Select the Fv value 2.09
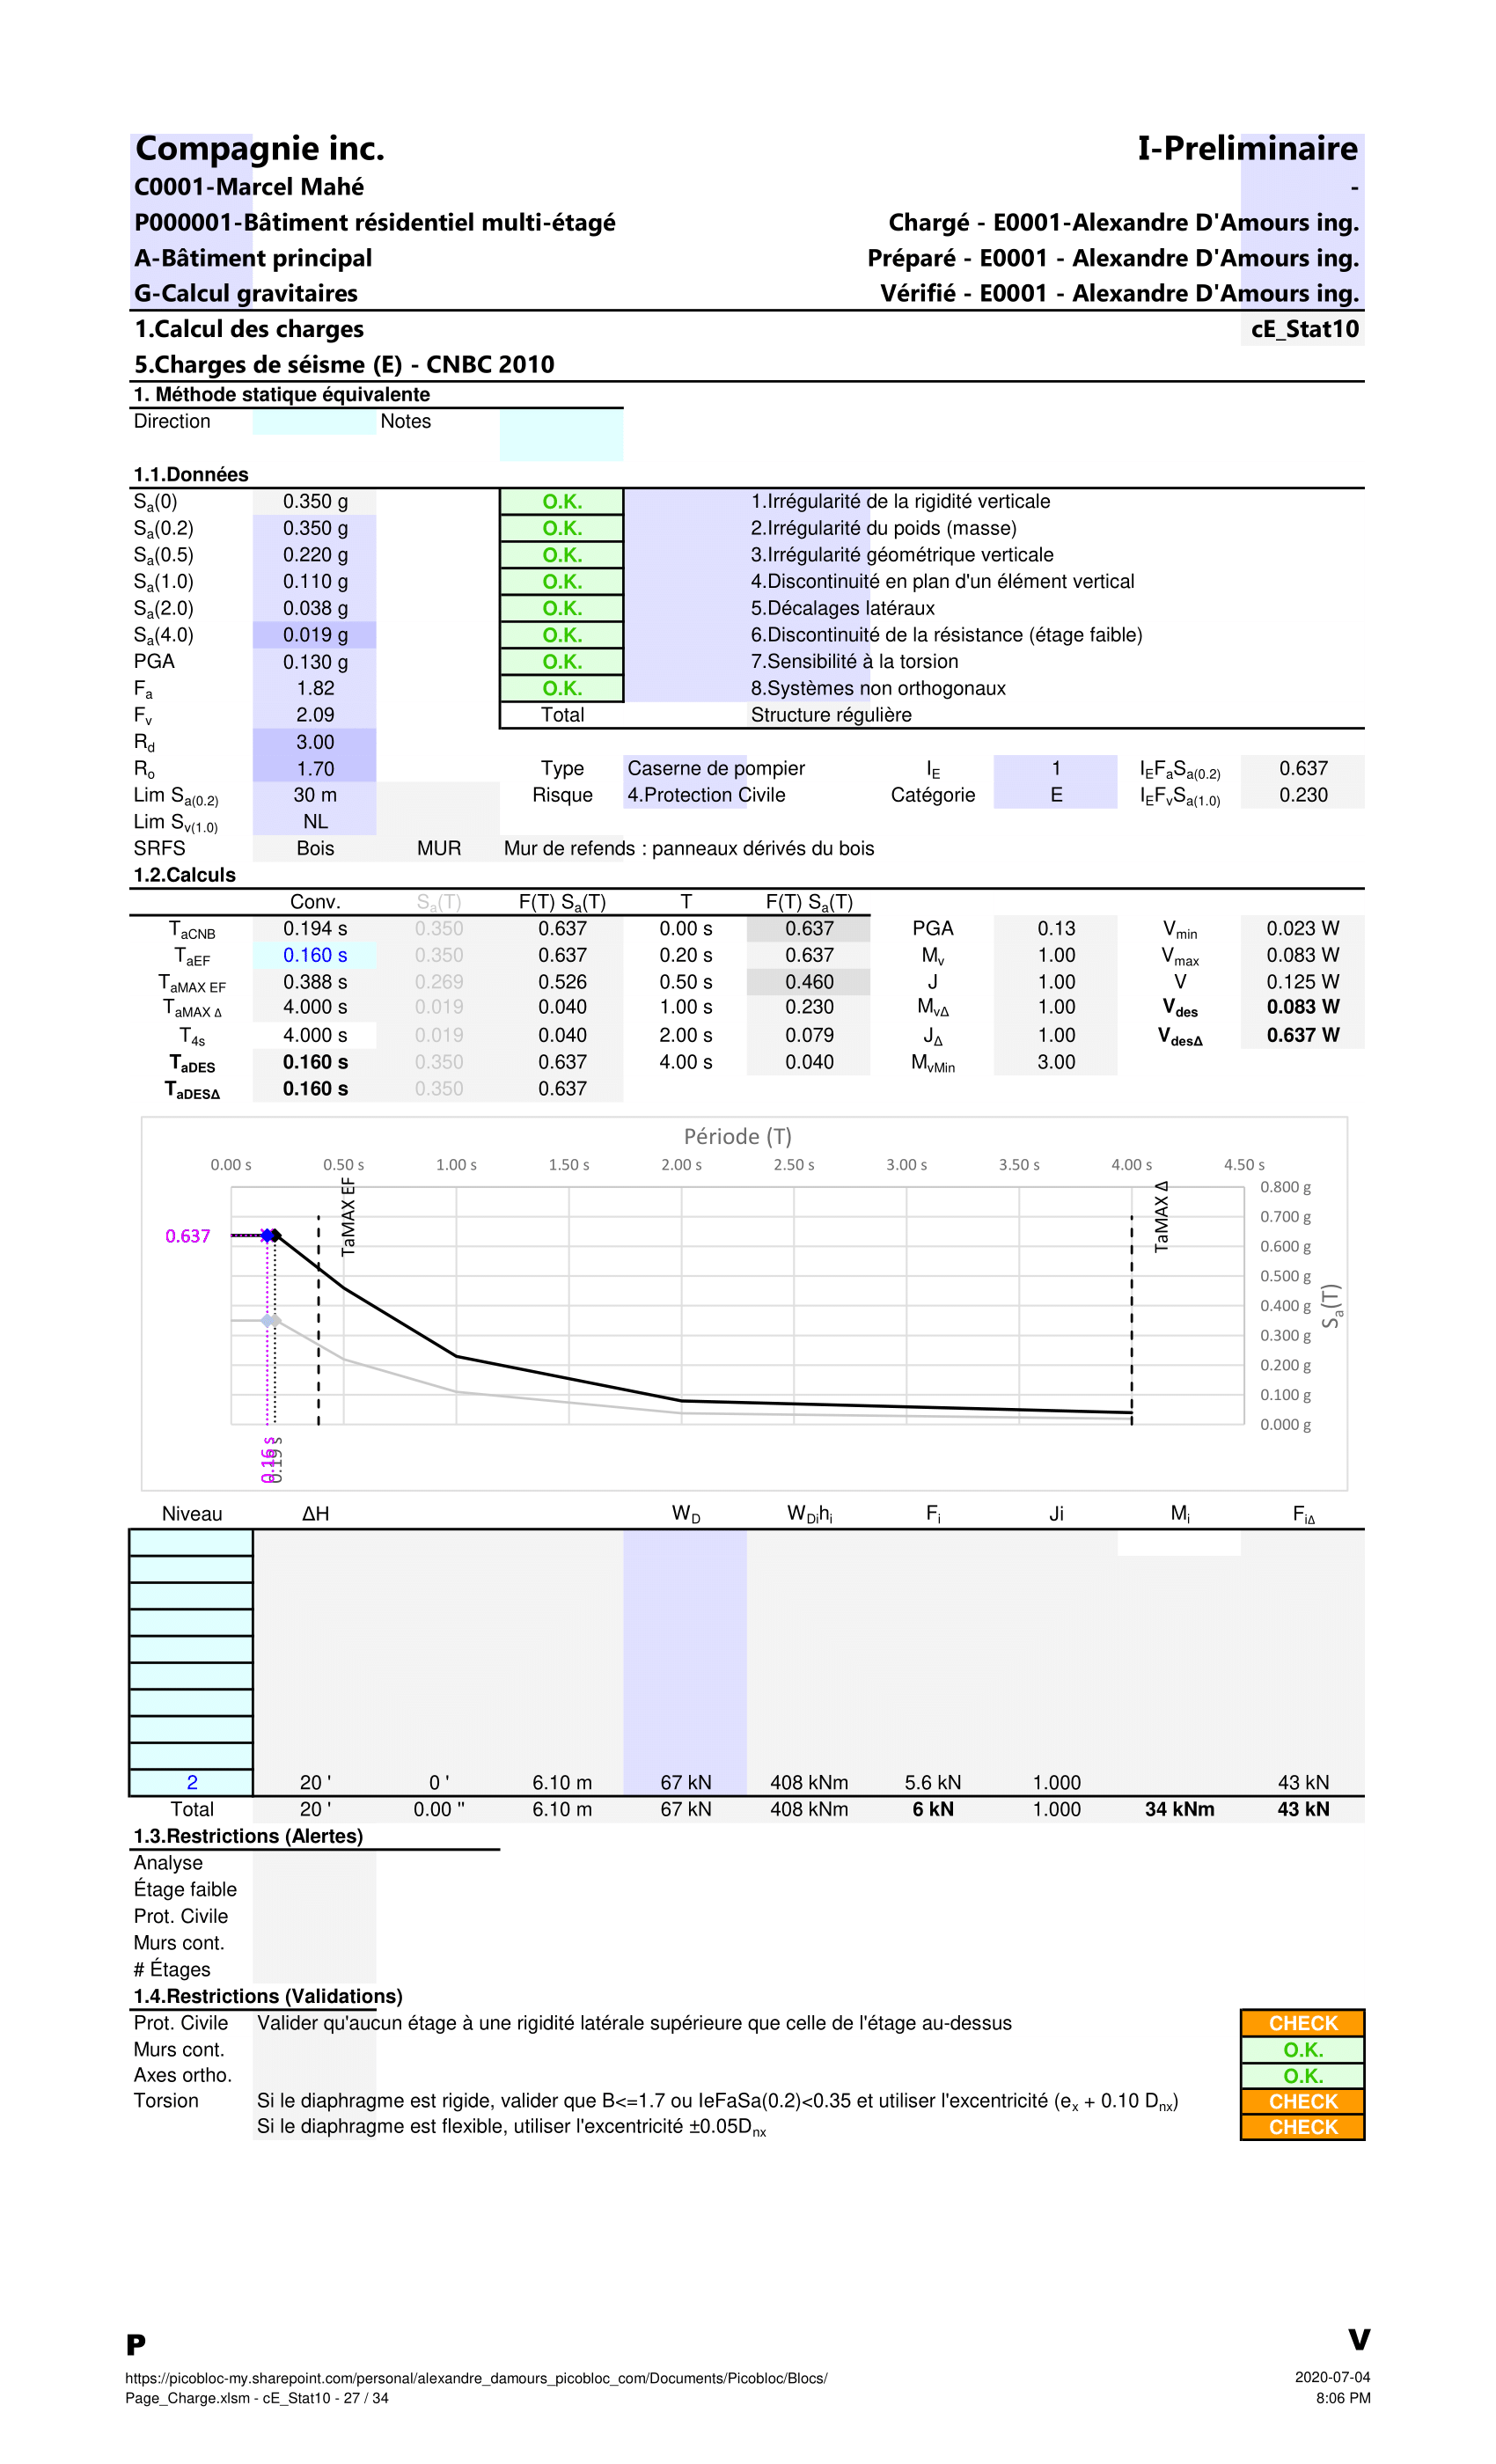 [314, 715]
